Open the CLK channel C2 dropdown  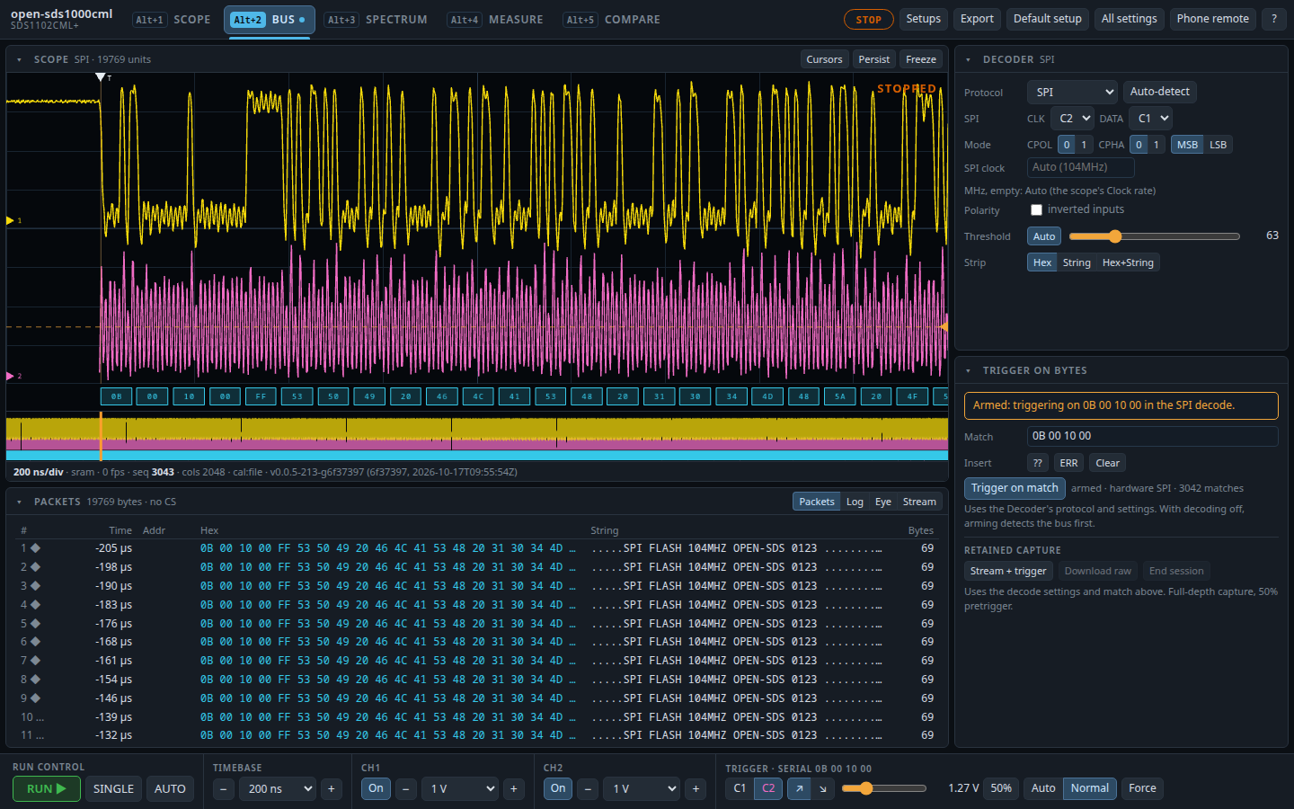point(1073,119)
